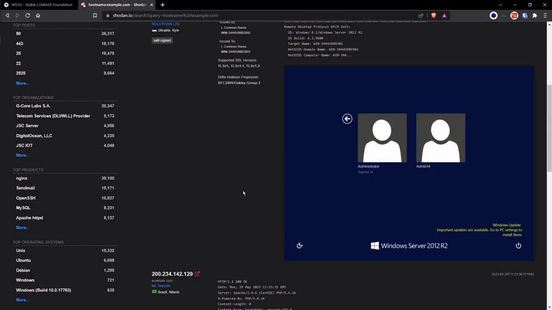Open the green 'bw' extension icon
Screen dimensions: 552x310
[504, 15]
